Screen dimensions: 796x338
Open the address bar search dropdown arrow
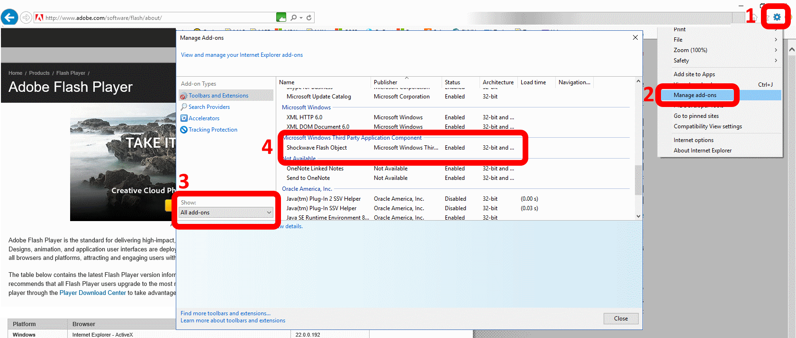click(301, 18)
